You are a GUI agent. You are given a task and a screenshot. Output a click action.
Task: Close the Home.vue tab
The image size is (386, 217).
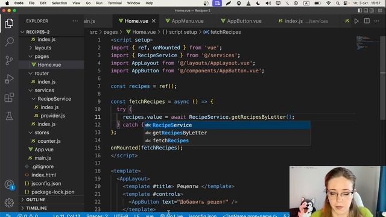point(154,21)
